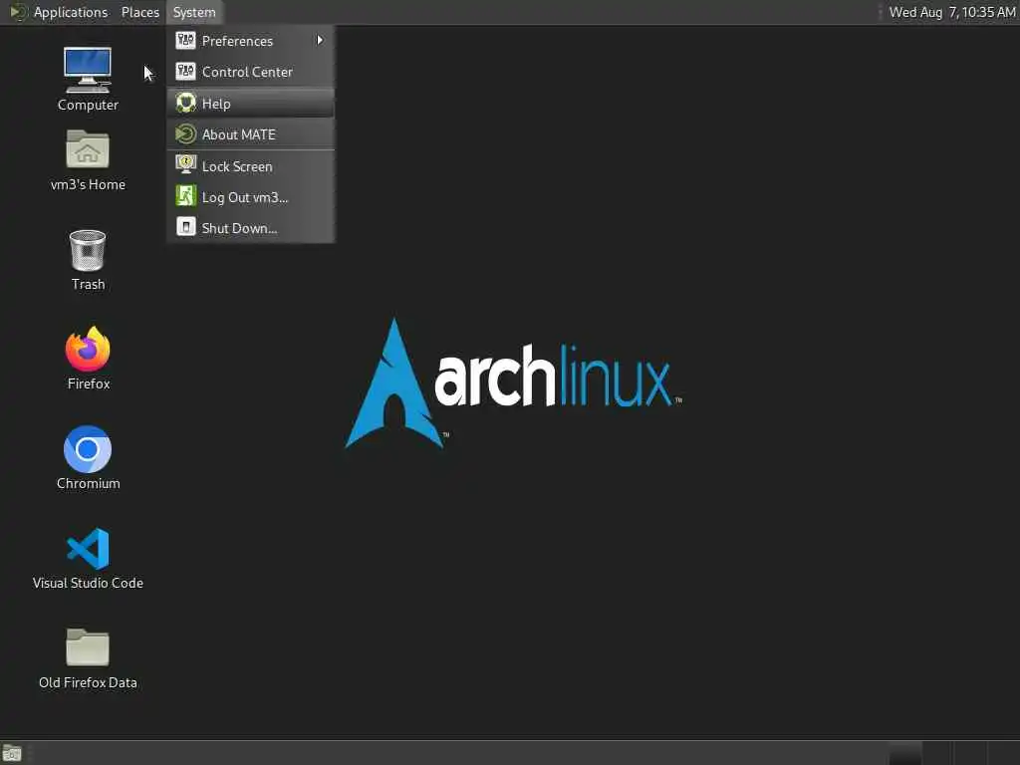Click the About MATE logo icon
This screenshot has height=765, width=1020.
pyautogui.click(x=185, y=134)
